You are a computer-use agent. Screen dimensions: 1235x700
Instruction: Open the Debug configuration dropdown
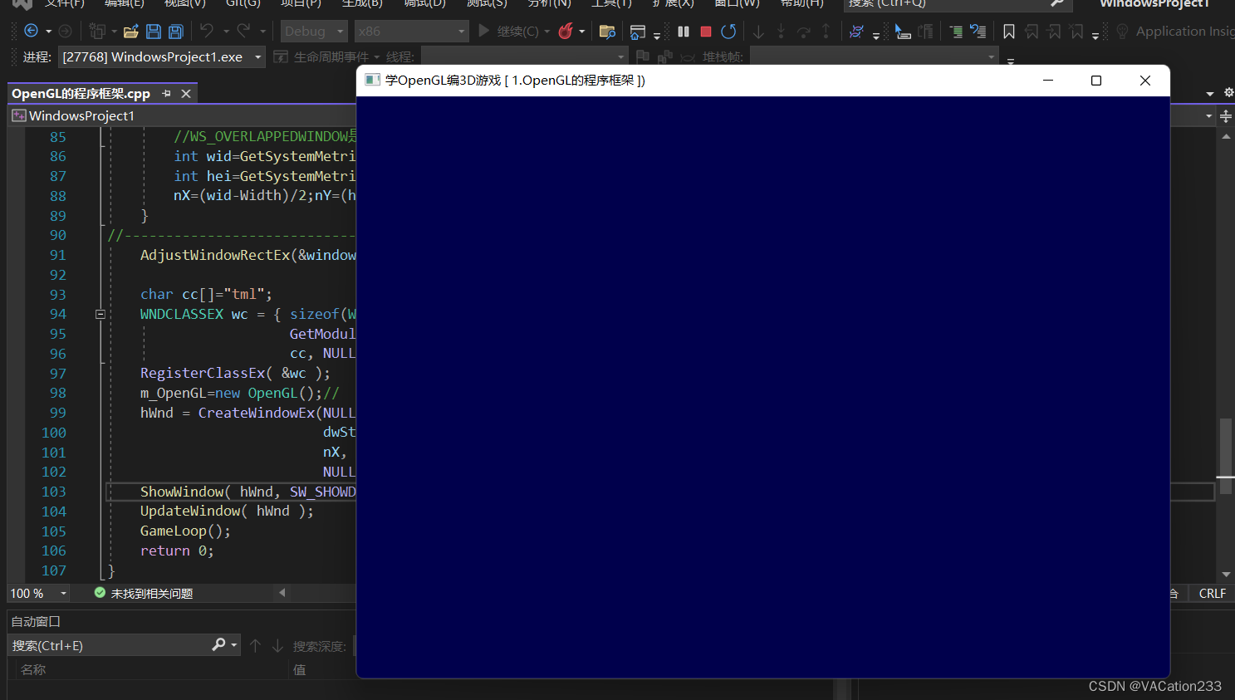(x=314, y=32)
